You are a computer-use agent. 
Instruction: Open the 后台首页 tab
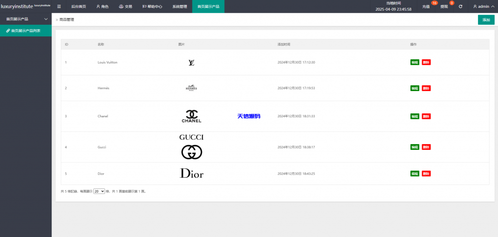pyautogui.click(x=78, y=6)
